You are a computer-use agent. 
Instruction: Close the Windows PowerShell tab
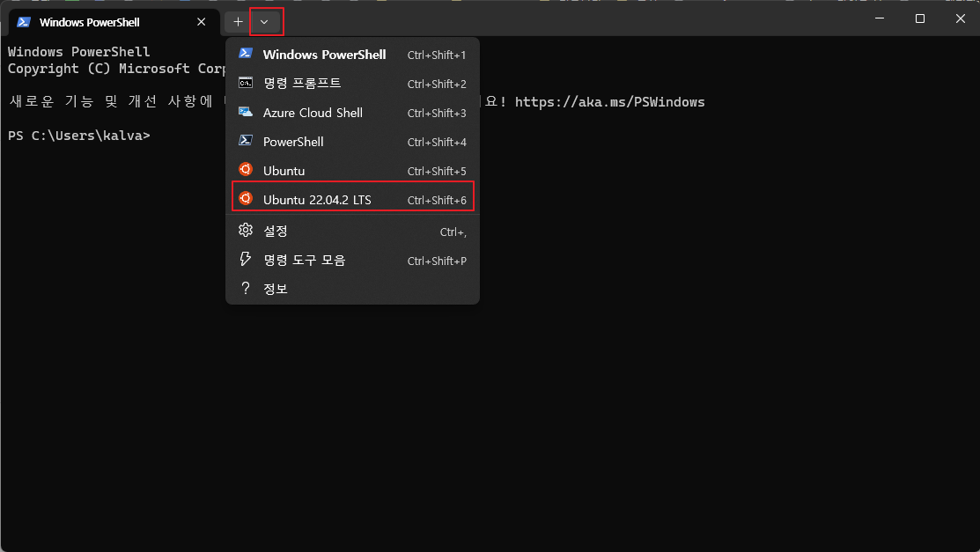(202, 22)
